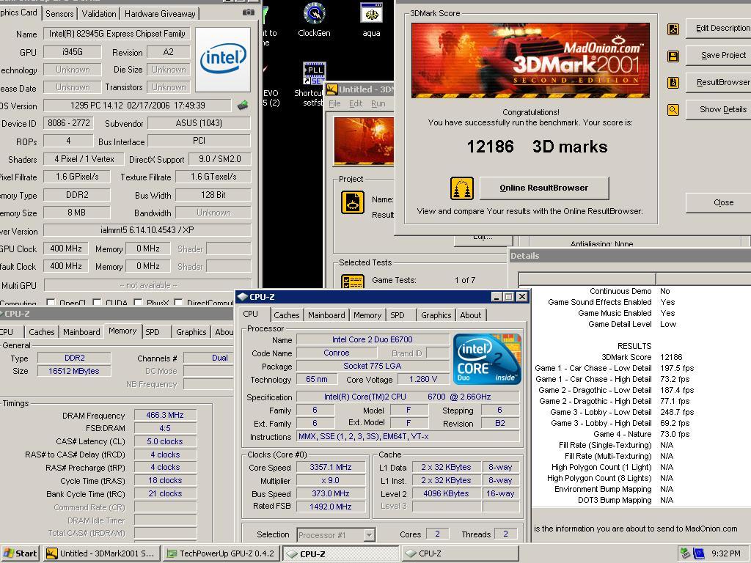Click Close in the 3DMark Score dialog
This screenshot has height=563, width=751.
click(719, 202)
